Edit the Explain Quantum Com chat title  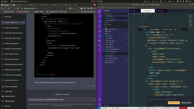22,22
